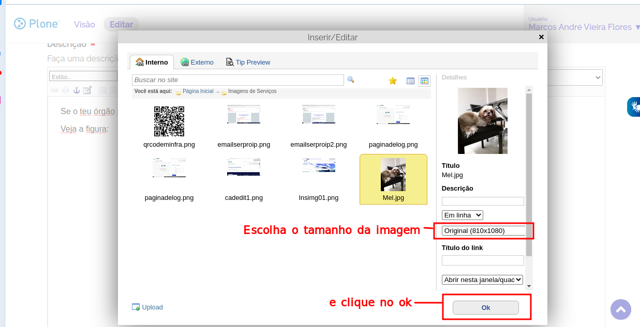The image size is (640, 327).
Task: Open the accessibility sign-language widget
Action: point(634,107)
